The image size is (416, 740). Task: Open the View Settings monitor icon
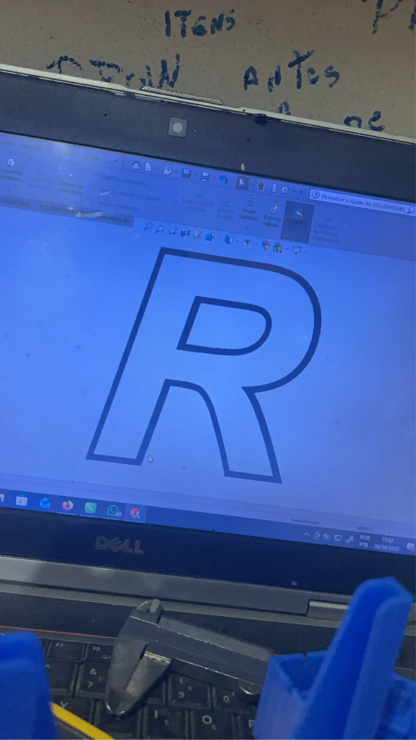[296, 250]
